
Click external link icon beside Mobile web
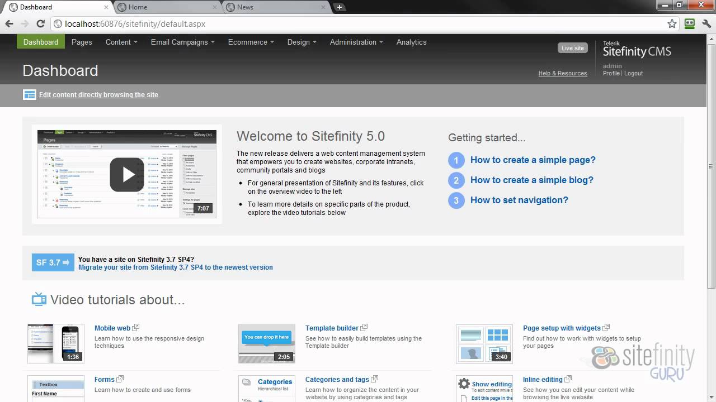click(135, 328)
